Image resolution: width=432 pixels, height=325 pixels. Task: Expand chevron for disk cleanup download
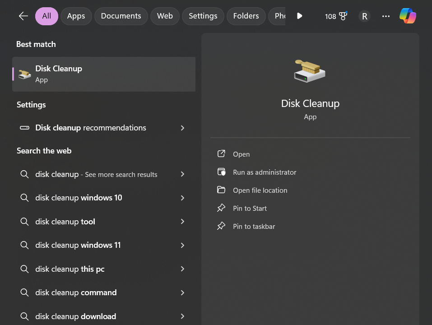point(182,316)
